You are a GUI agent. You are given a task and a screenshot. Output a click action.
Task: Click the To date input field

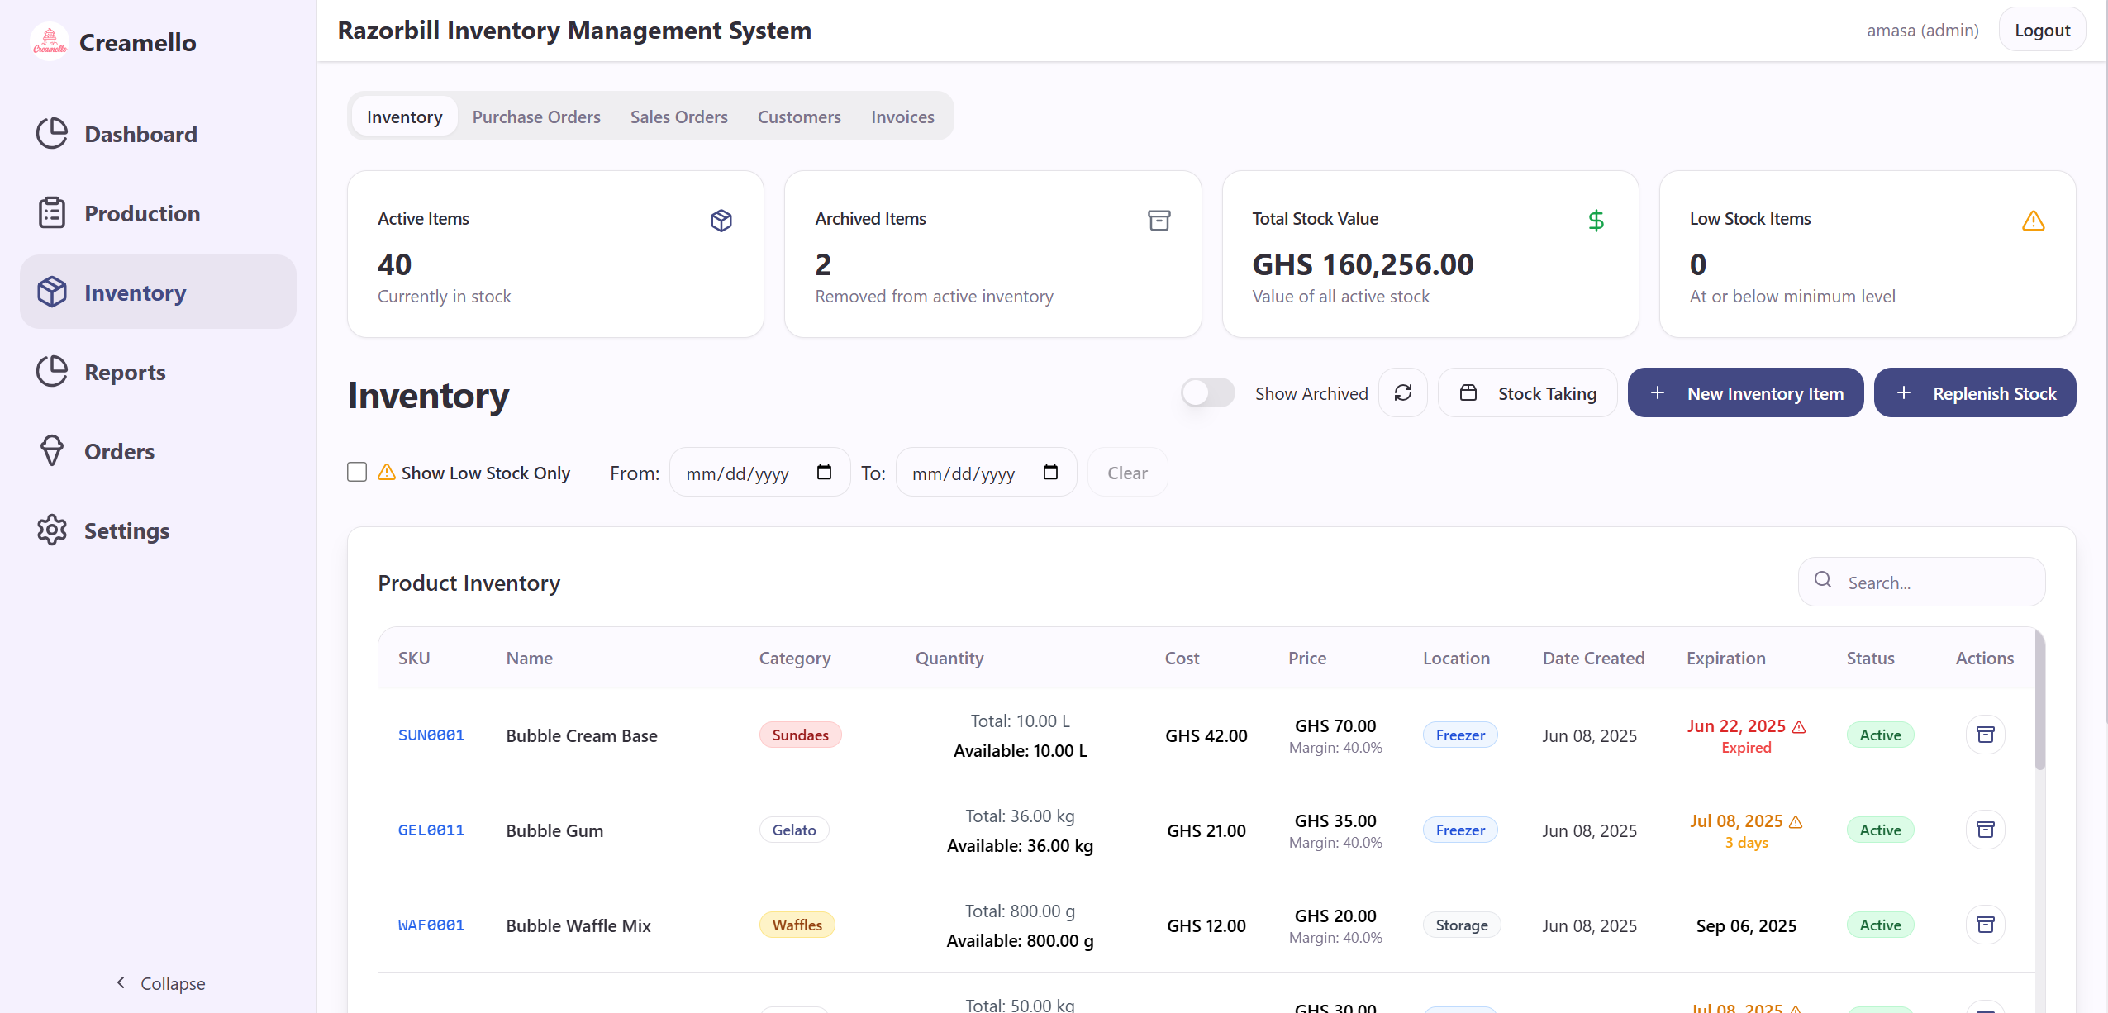(x=986, y=472)
